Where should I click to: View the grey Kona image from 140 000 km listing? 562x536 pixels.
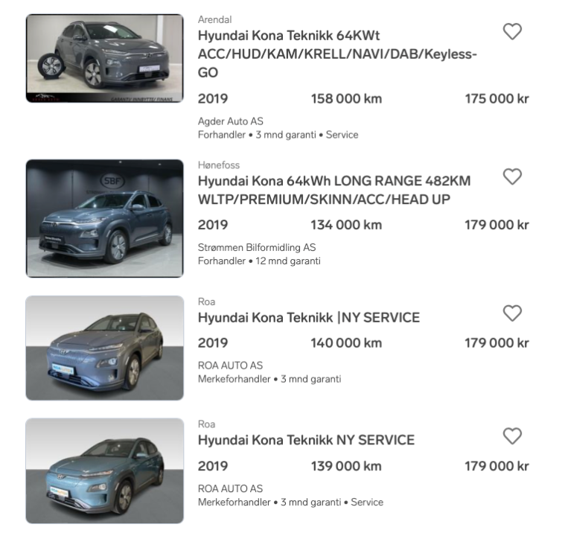[x=104, y=348]
